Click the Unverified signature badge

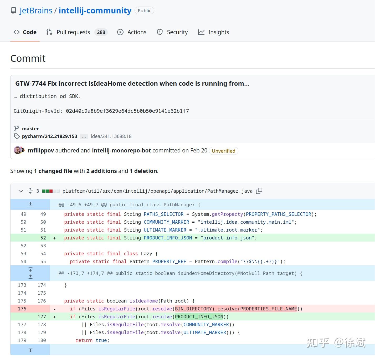tap(223, 151)
